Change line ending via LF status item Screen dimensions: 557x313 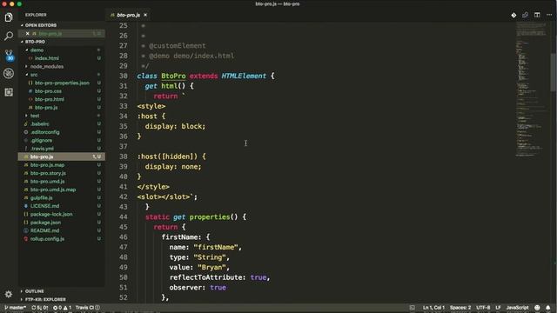pyautogui.click(x=498, y=308)
